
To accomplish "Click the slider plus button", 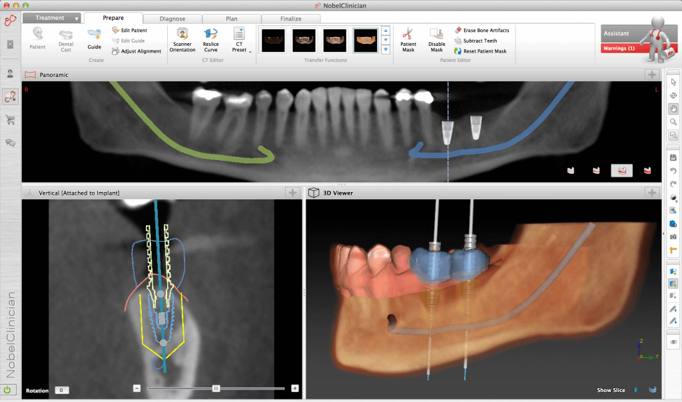I will (x=295, y=388).
